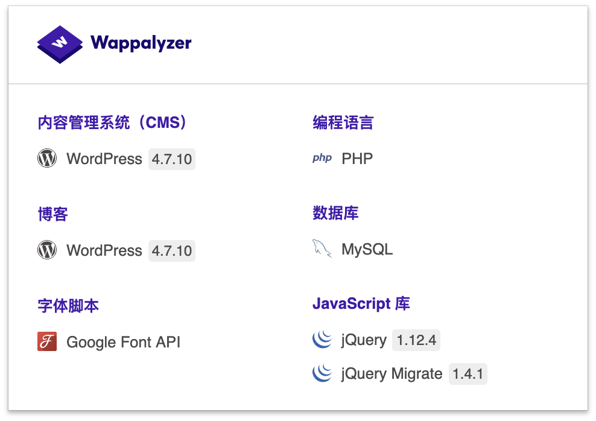Select the 字体脚本 category heading
The height and width of the screenshot is (421, 596).
click(x=68, y=305)
